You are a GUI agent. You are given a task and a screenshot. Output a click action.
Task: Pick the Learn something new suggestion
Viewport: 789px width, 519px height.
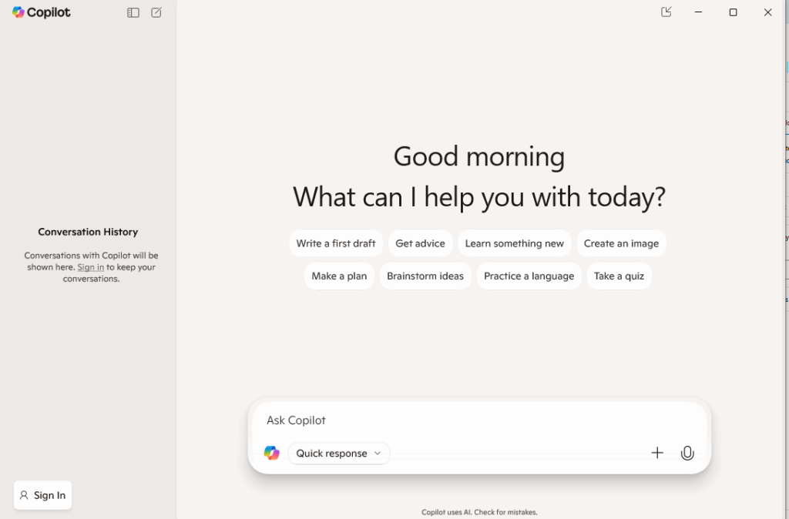[x=514, y=243]
